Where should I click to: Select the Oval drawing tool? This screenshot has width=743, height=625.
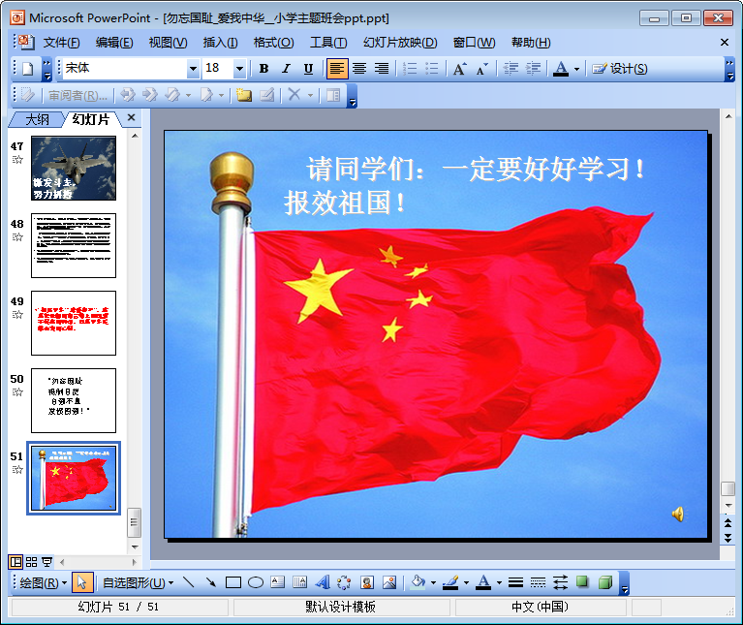[x=256, y=582]
